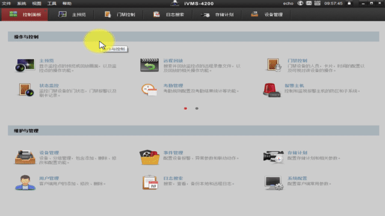Open the 存储计划 camcorder icon
The image size is (385, 216).
click(274, 157)
